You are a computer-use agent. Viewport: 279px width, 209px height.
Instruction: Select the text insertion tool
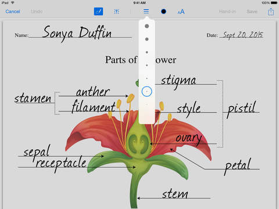coord(116,12)
